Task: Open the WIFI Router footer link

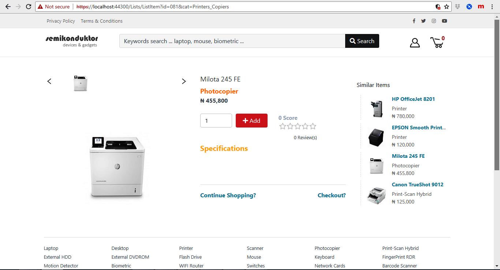Action: 191,266
